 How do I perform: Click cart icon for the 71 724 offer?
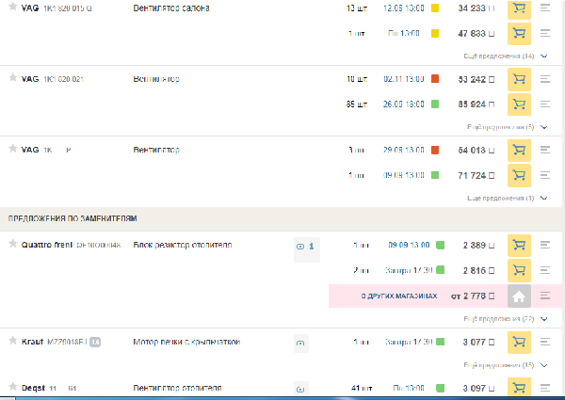point(517,175)
